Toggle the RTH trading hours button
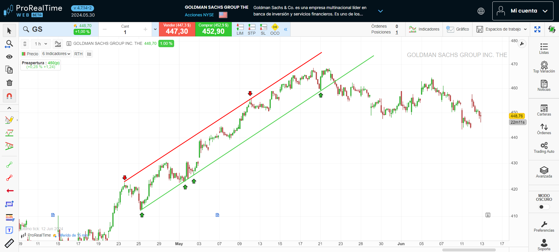The width and height of the screenshot is (559, 252). click(78, 54)
